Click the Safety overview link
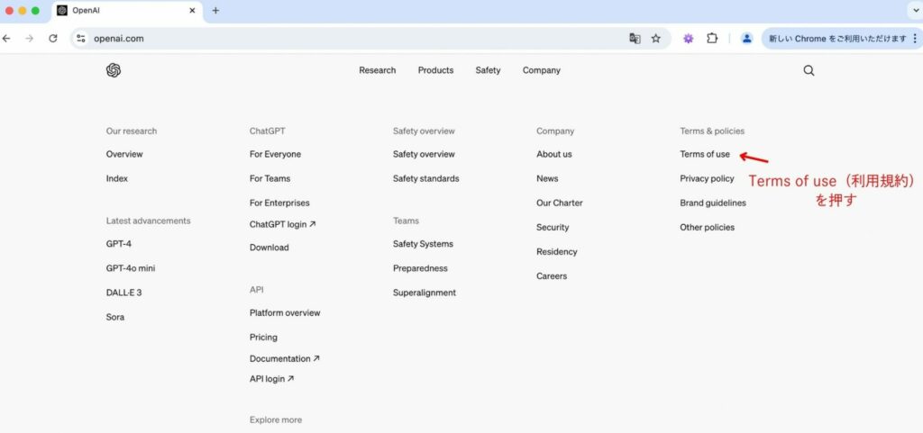The image size is (923, 433). [424, 154]
